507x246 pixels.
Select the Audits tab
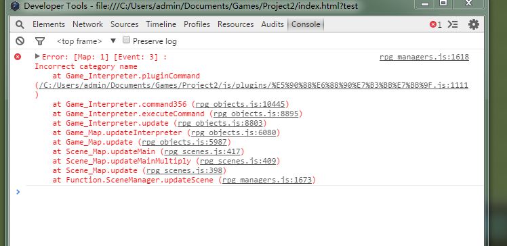pos(272,24)
